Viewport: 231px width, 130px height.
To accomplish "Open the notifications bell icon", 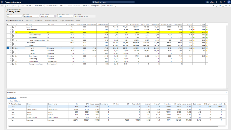I will 216,2.
